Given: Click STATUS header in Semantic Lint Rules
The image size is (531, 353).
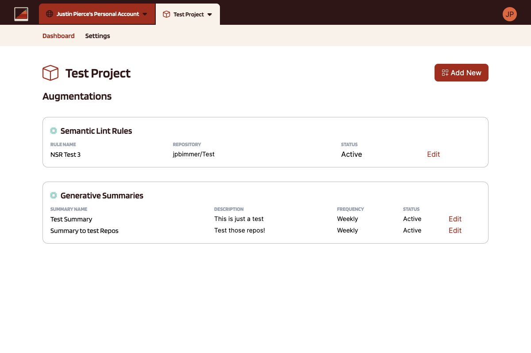Looking at the screenshot, I should [350, 144].
